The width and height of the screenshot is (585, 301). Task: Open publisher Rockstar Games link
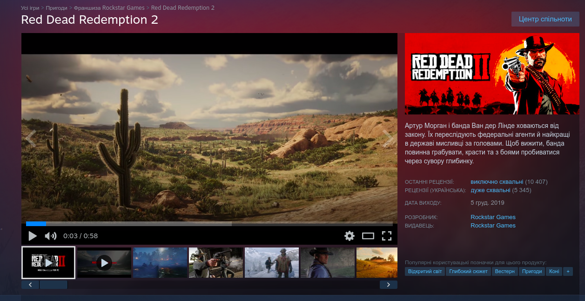493,226
